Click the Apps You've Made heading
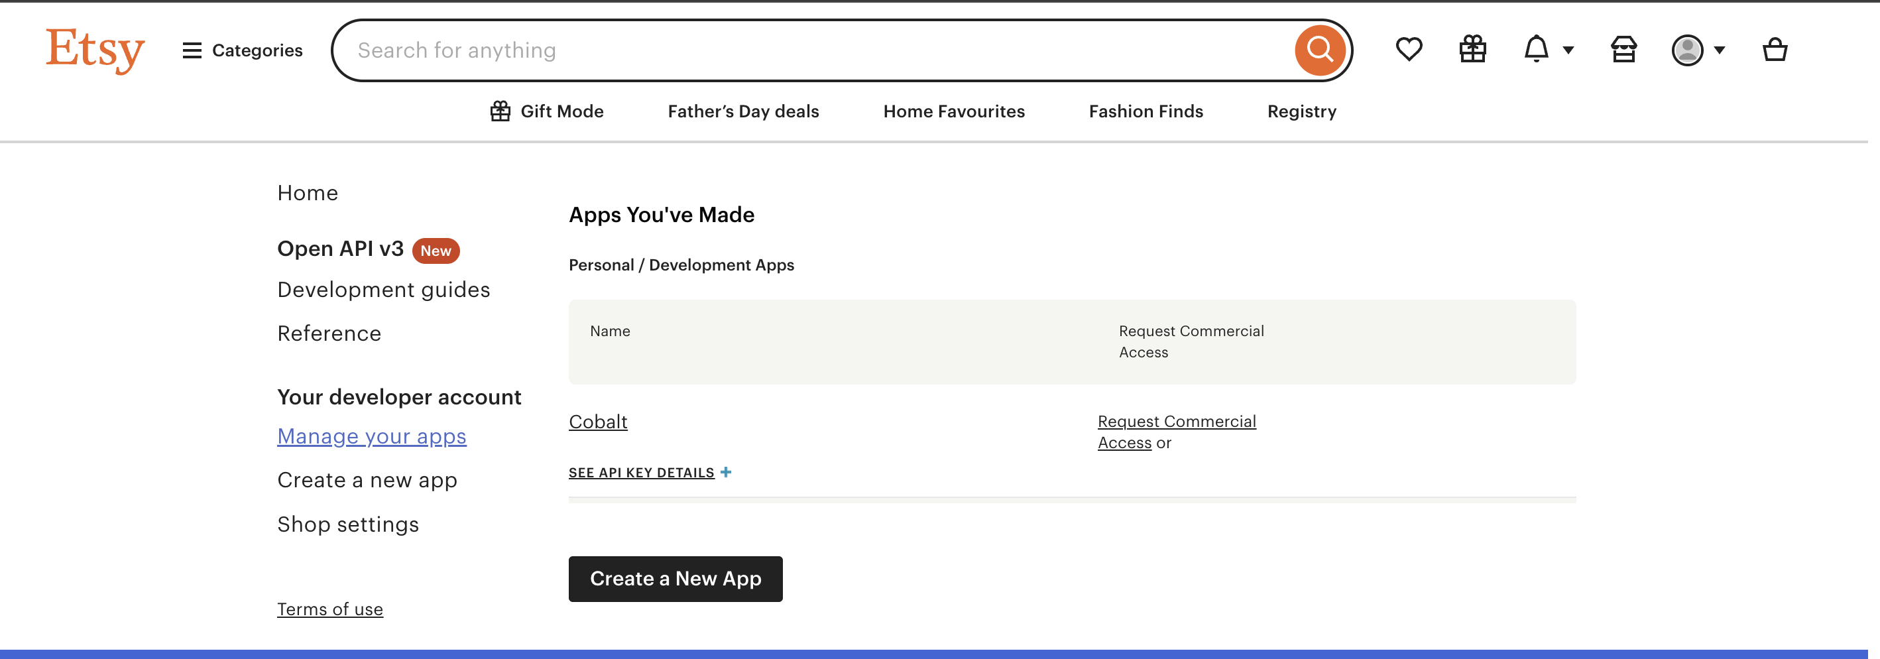The width and height of the screenshot is (1880, 659). (x=661, y=215)
